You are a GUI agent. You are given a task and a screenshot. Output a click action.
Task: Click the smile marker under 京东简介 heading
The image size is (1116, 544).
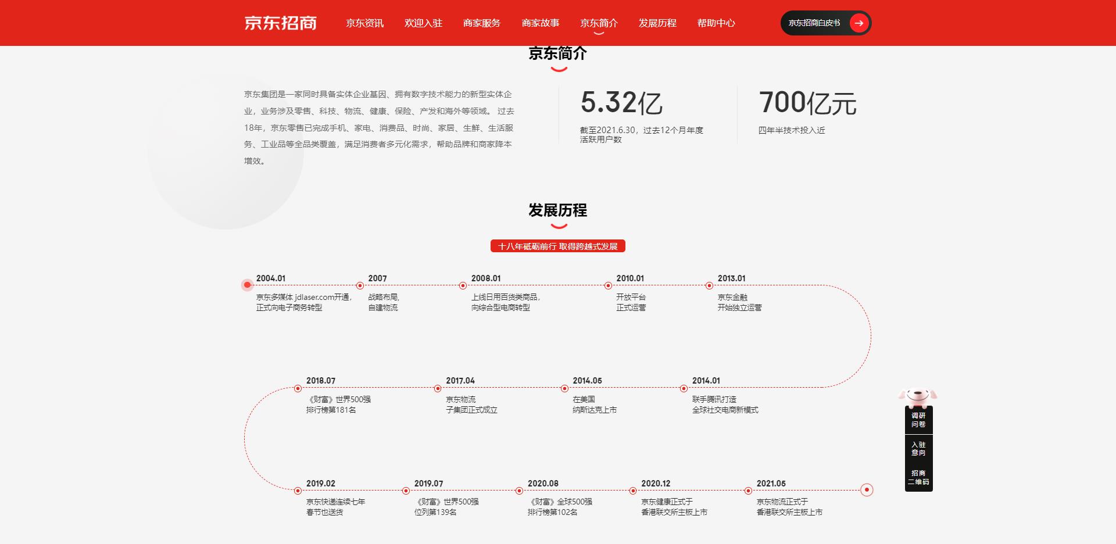point(559,68)
